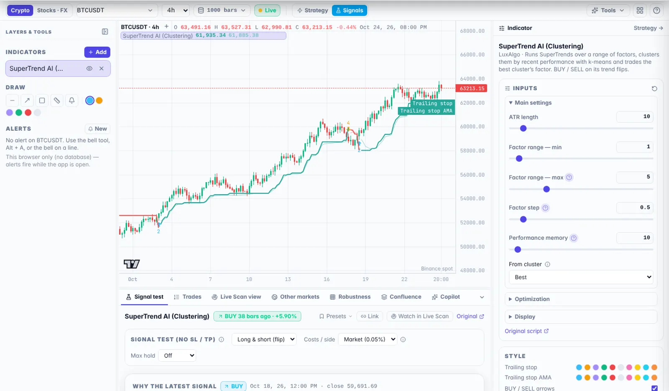The image size is (669, 391).
Task: Collapse the Layers & Tools sidebar panel
Action: 105,32
